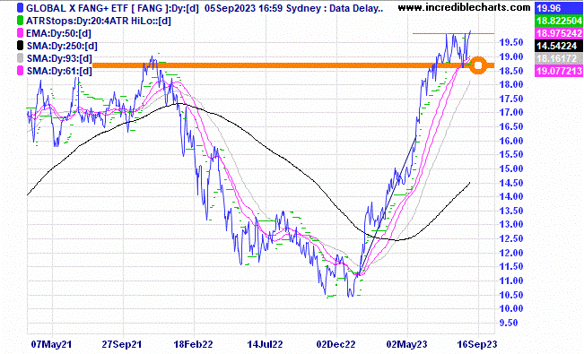Click the 18Feb22 date label

(x=194, y=344)
